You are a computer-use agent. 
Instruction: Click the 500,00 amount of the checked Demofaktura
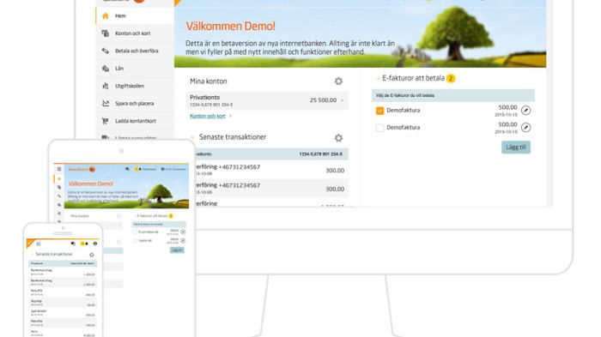point(507,107)
